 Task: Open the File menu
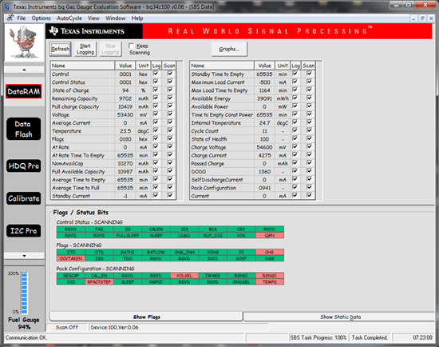tap(22, 18)
